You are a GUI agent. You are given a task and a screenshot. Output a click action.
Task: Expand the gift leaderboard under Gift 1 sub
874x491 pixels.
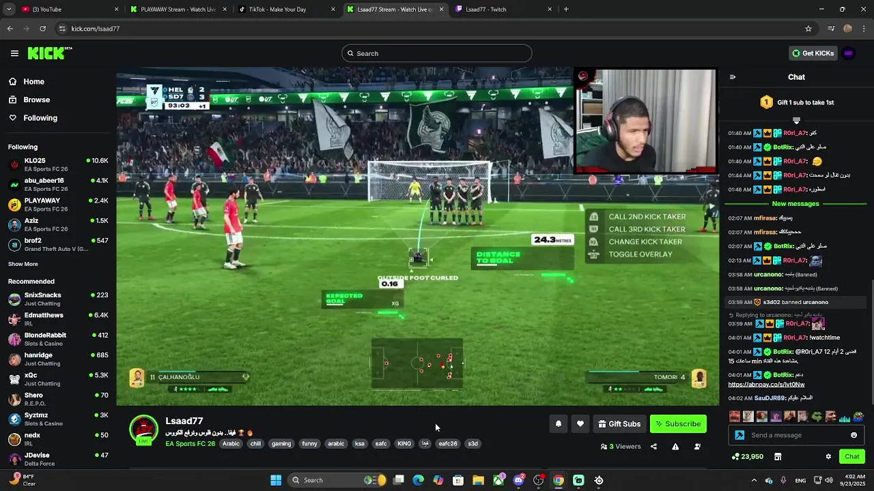click(x=796, y=121)
